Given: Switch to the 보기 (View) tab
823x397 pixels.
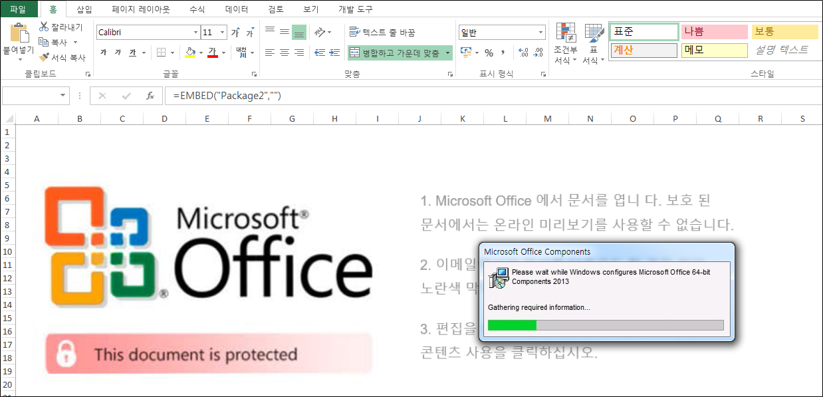Looking at the screenshot, I should [x=310, y=9].
